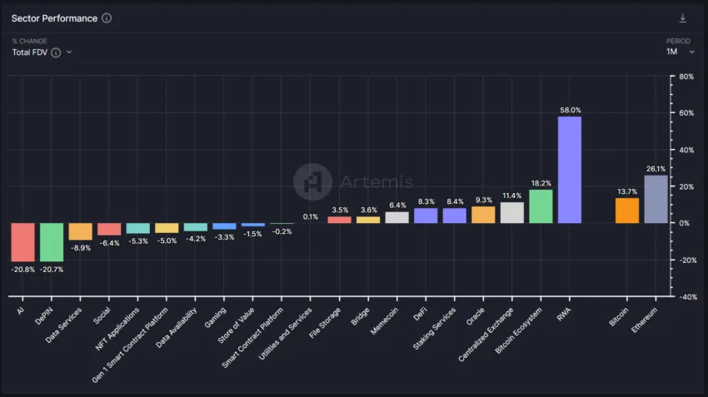The width and height of the screenshot is (708, 397).
Task: Open the 1M period dropdown
Action: click(x=680, y=52)
